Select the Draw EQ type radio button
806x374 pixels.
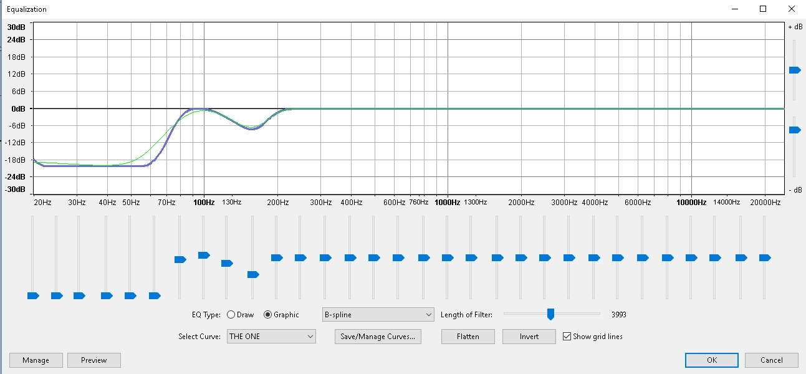231,315
